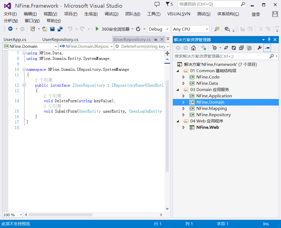Collapse the 03 Domain folder
This screenshot has width=281, height=228.
[178, 90]
